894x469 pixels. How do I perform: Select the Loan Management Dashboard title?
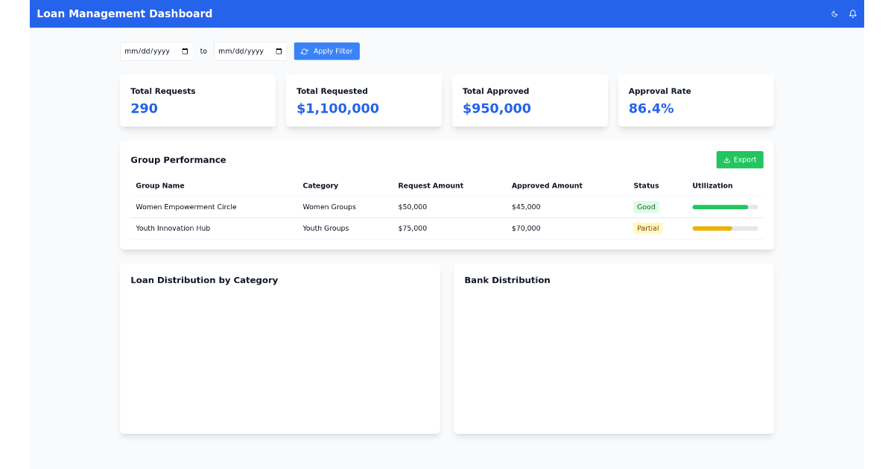[x=124, y=13]
